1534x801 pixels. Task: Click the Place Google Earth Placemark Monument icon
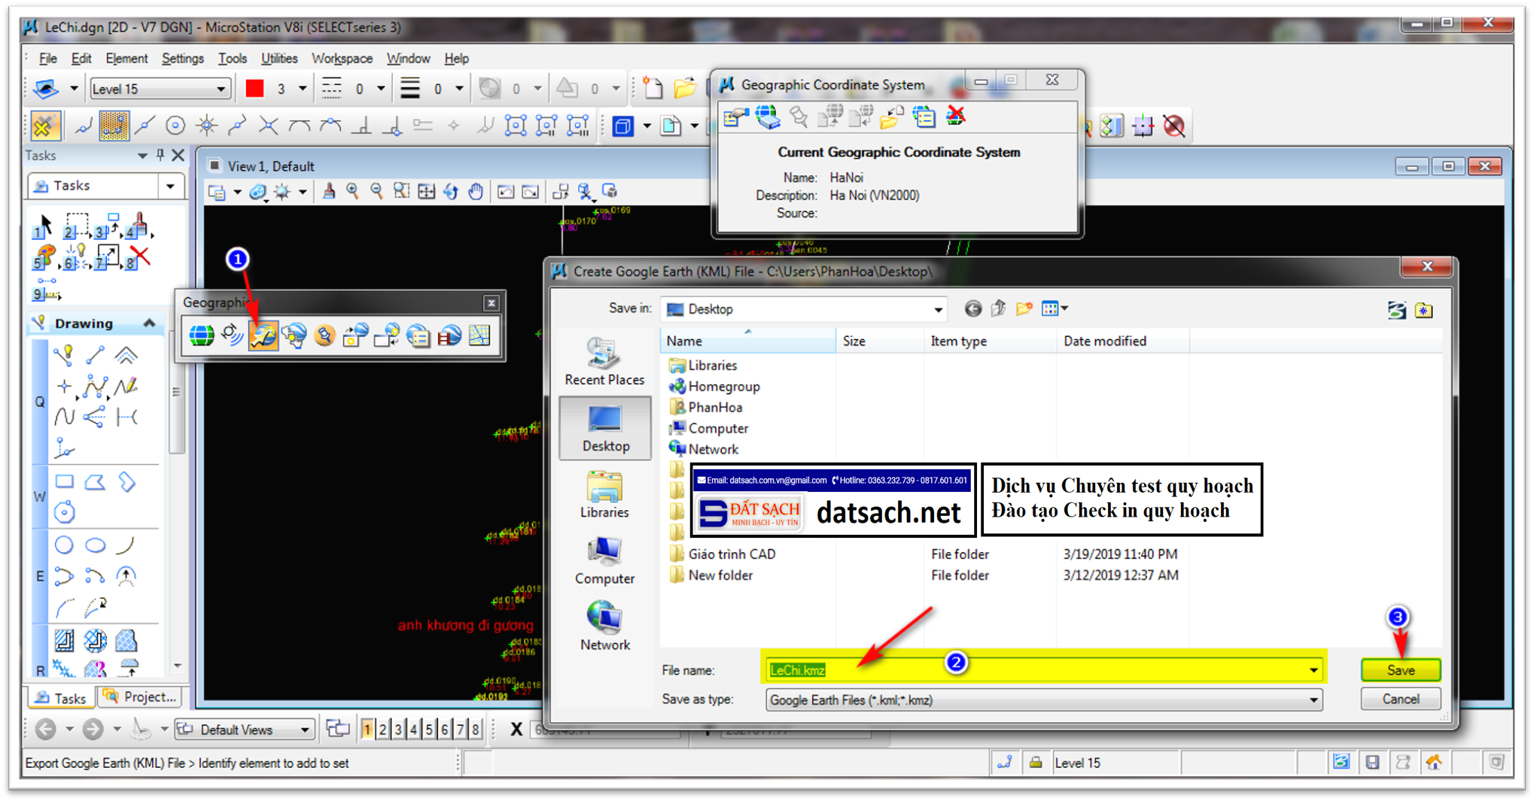[x=324, y=335]
